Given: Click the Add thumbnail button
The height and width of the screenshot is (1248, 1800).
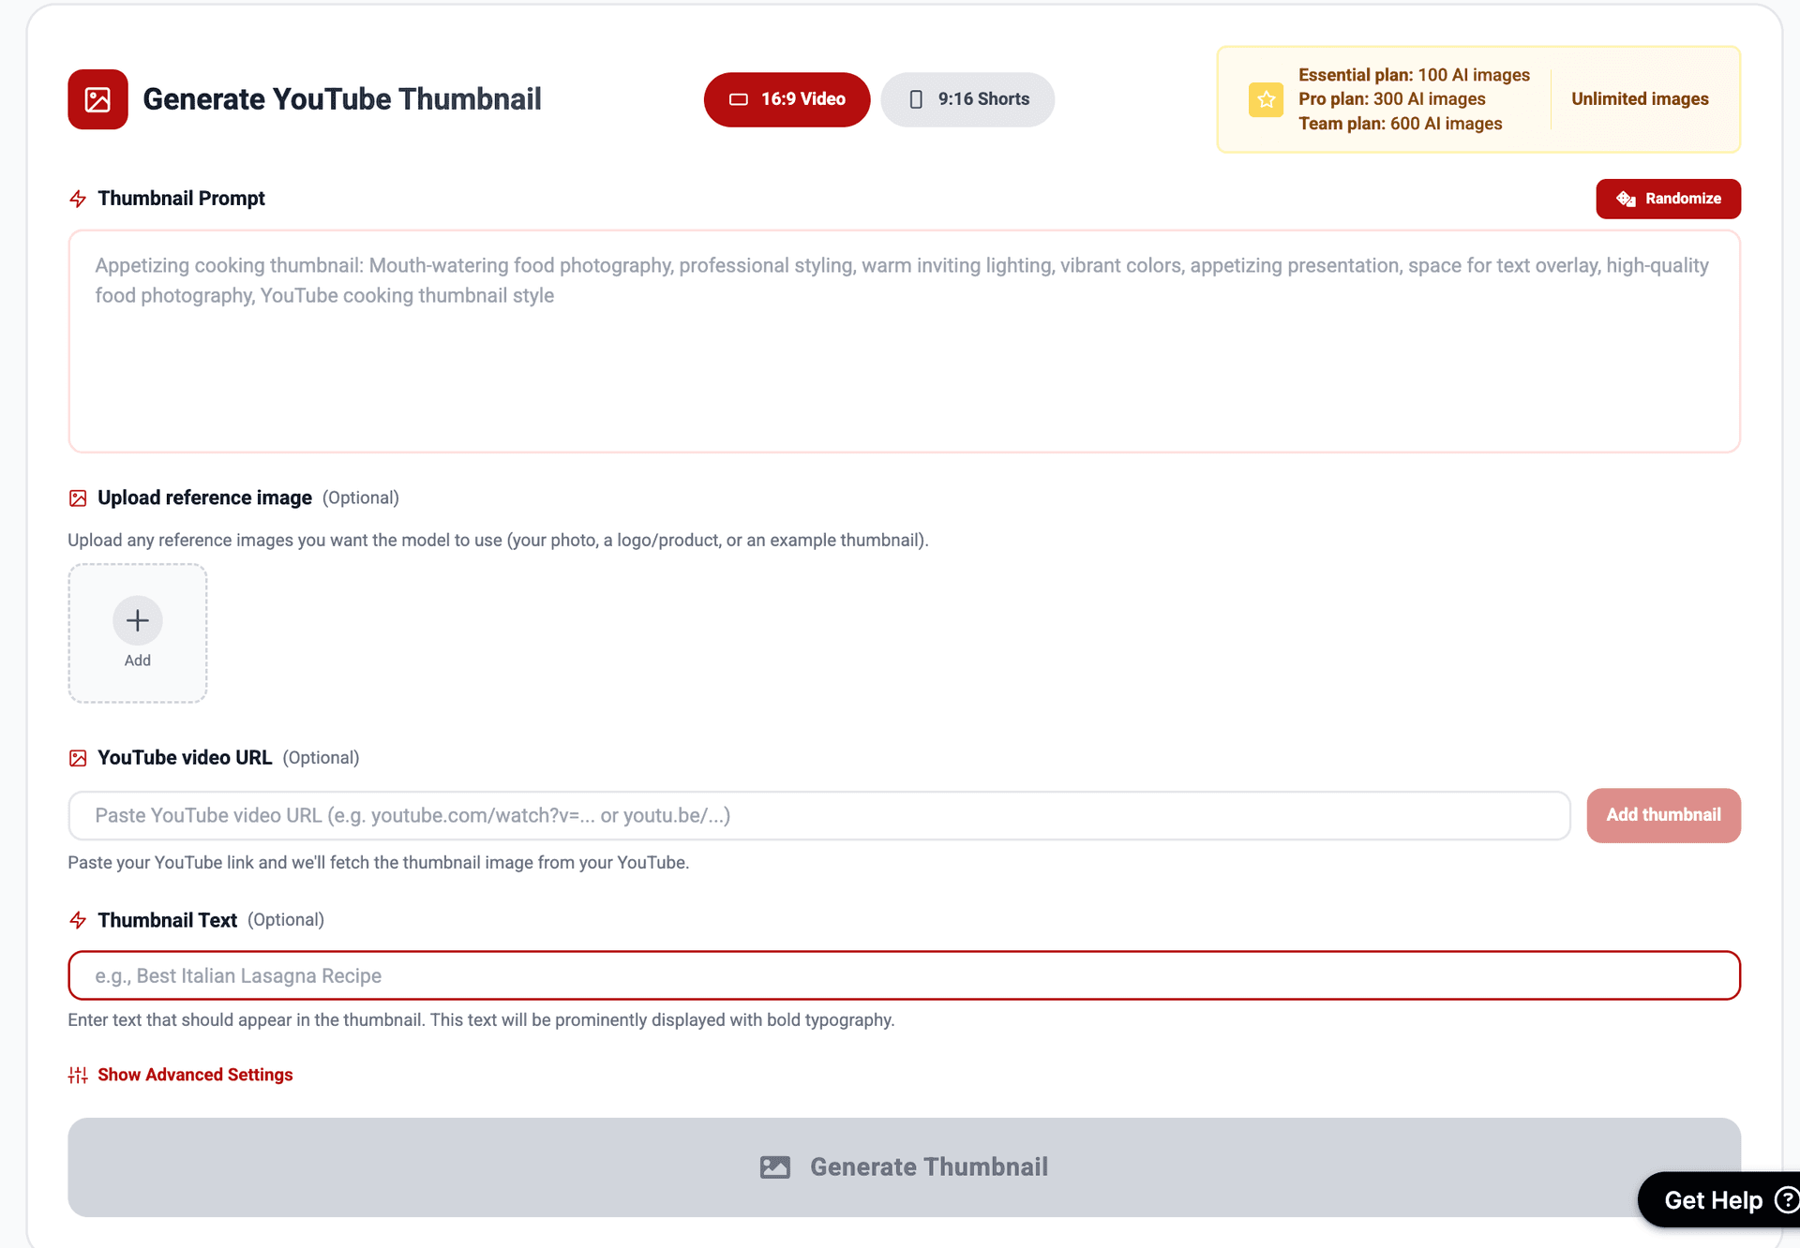Looking at the screenshot, I should click(x=1663, y=815).
